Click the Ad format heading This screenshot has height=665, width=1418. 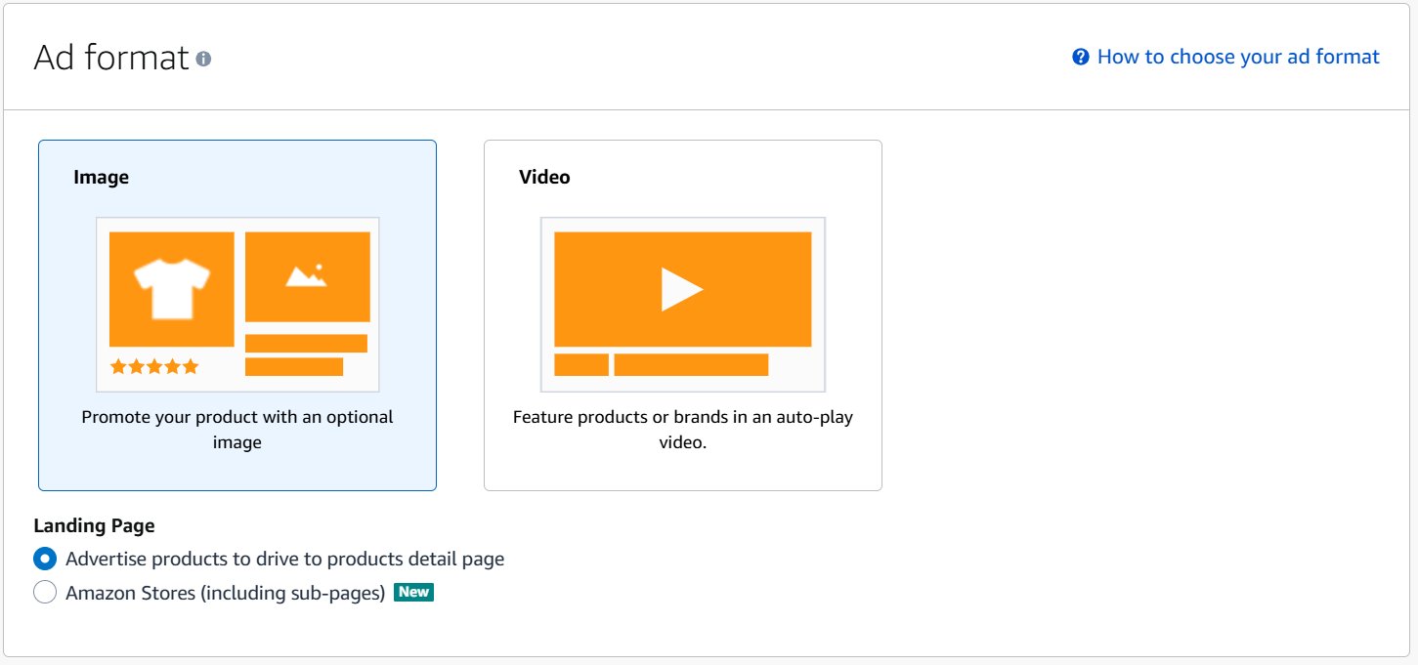(111, 58)
